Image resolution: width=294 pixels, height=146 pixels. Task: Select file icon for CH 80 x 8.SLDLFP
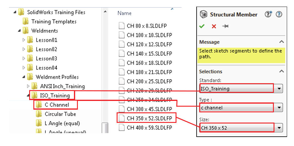click(122, 26)
